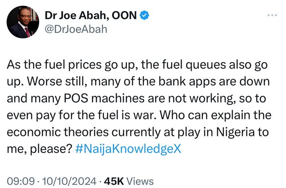Click the display name Dr Joe Abah, OON
Image resolution: width=286 pixels, height=188 pixels.
pyautogui.click(x=90, y=16)
